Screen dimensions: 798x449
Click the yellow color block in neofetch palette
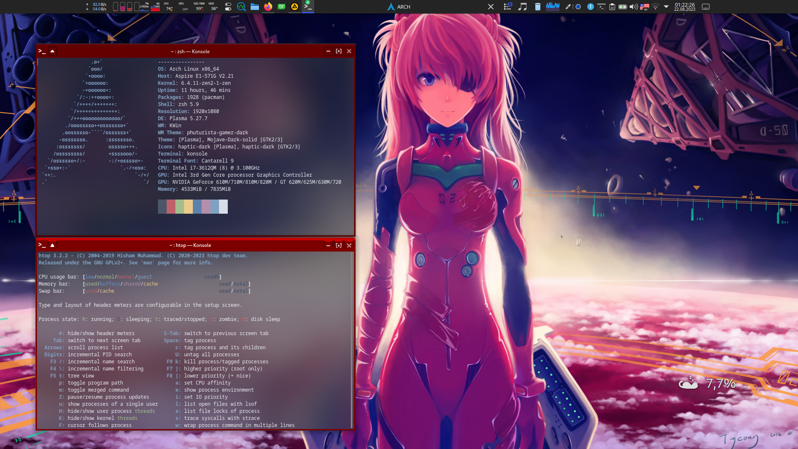(188, 207)
